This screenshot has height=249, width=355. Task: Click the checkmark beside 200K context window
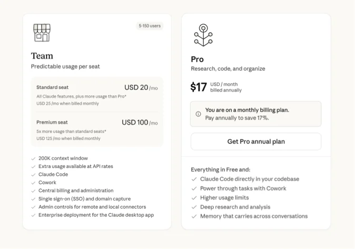tap(33, 158)
